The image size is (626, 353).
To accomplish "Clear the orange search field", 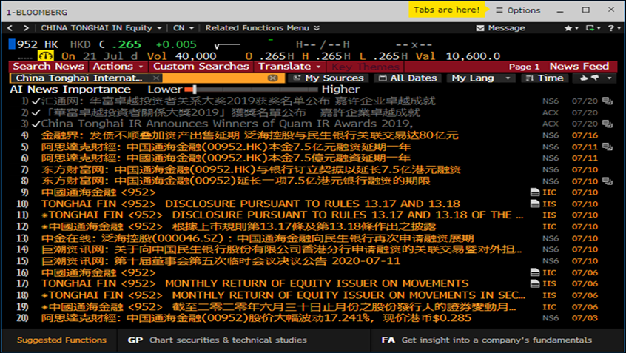I will click(273, 78).
